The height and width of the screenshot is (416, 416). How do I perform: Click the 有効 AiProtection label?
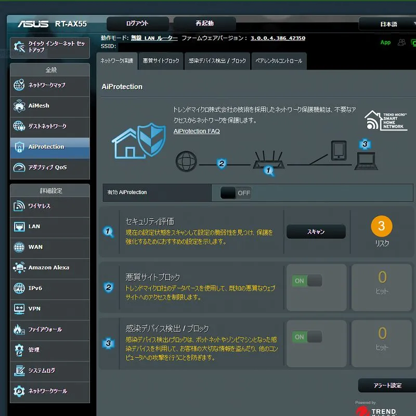[x=127, y=192]
